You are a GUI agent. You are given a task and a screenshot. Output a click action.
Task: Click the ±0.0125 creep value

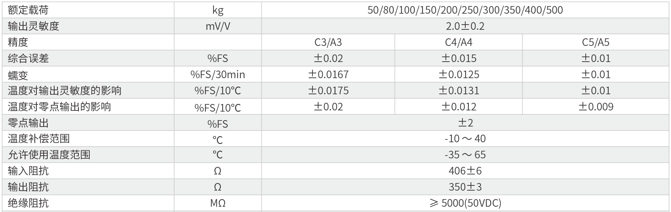coord(458,75)
